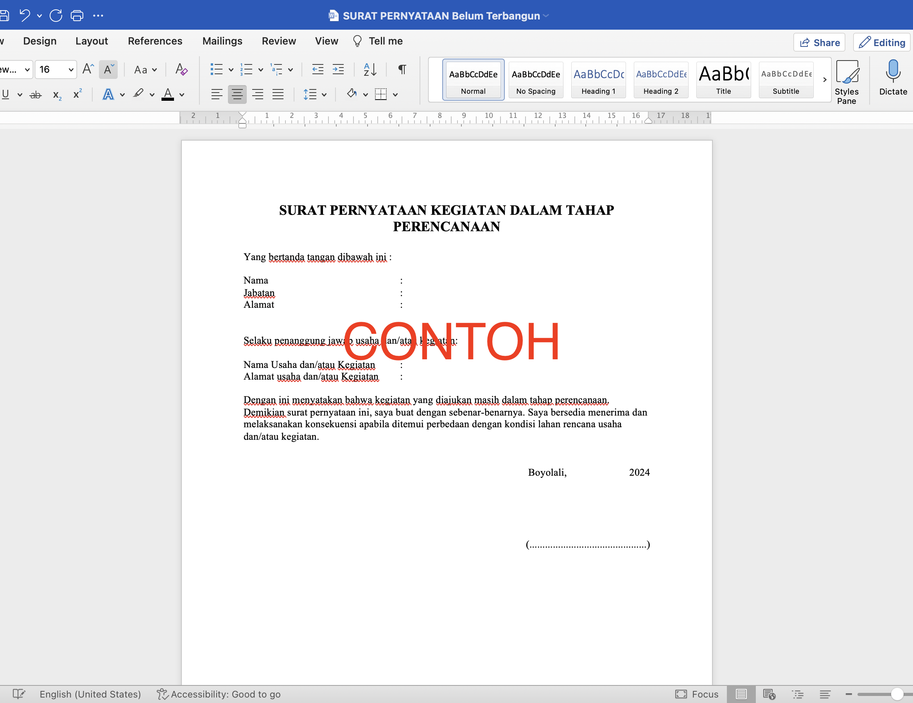Toggle show paragraph marks
The width and height of the screenshot is (913, 703).
402,69
